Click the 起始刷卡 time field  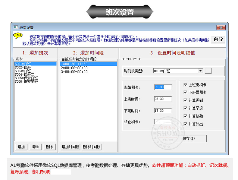[x=163, y=87]
